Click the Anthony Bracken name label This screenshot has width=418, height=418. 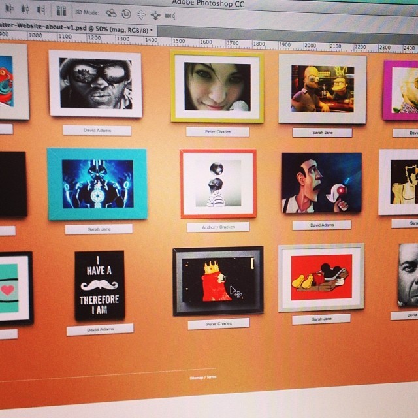(218, 227)
